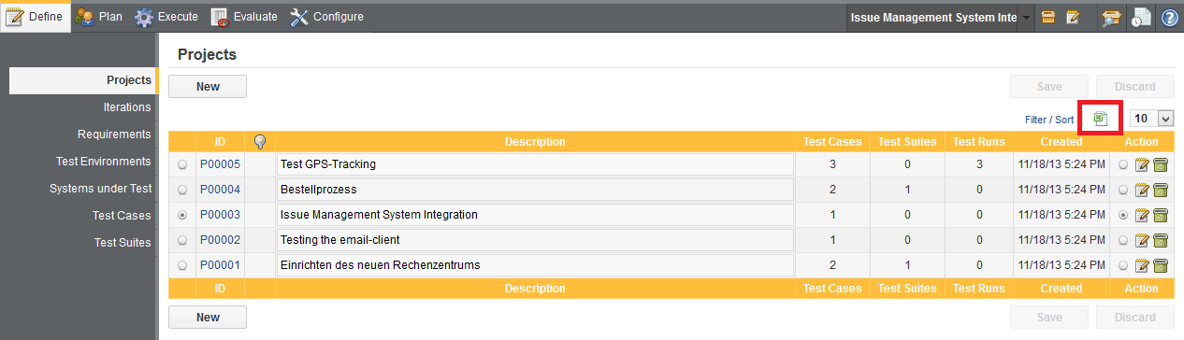Screen dimensions: 1184x340
Task: Sort by the top Test Runs column header
Action: [x=978, y=142]
